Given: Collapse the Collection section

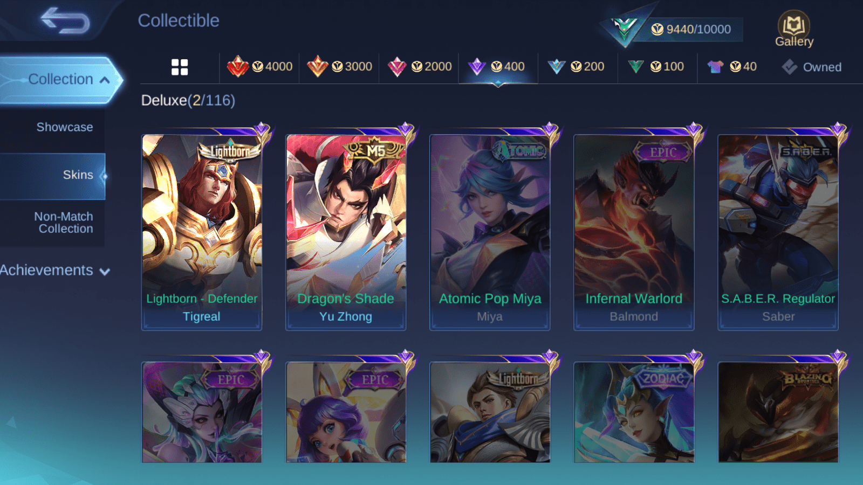Looking at the screenshot, I should tap(60, 80).
